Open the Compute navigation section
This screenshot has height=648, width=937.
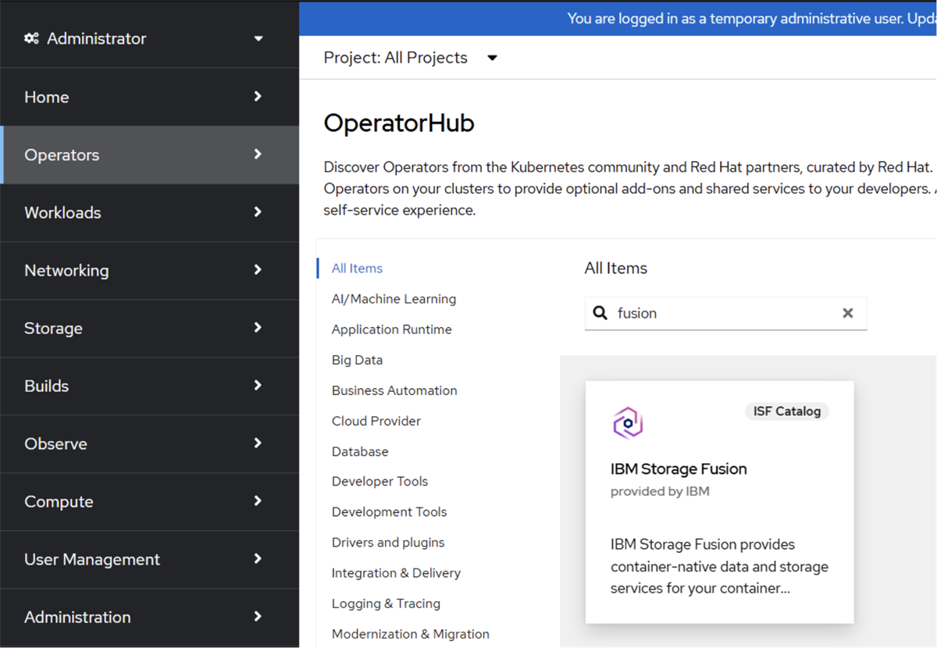(149, 501)
